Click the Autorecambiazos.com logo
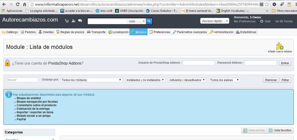The width and height of the screenshot is (297, 140). coord(30,20)
